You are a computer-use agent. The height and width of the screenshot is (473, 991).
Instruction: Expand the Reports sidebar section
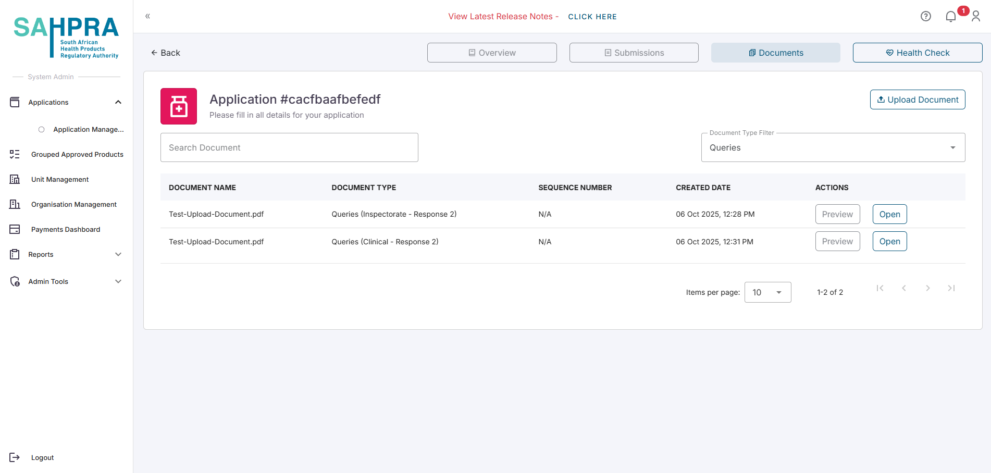pyautogui.click(x=118, y=254)
